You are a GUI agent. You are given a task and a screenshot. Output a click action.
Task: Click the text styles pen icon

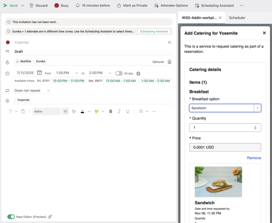[x=74, y=111]
